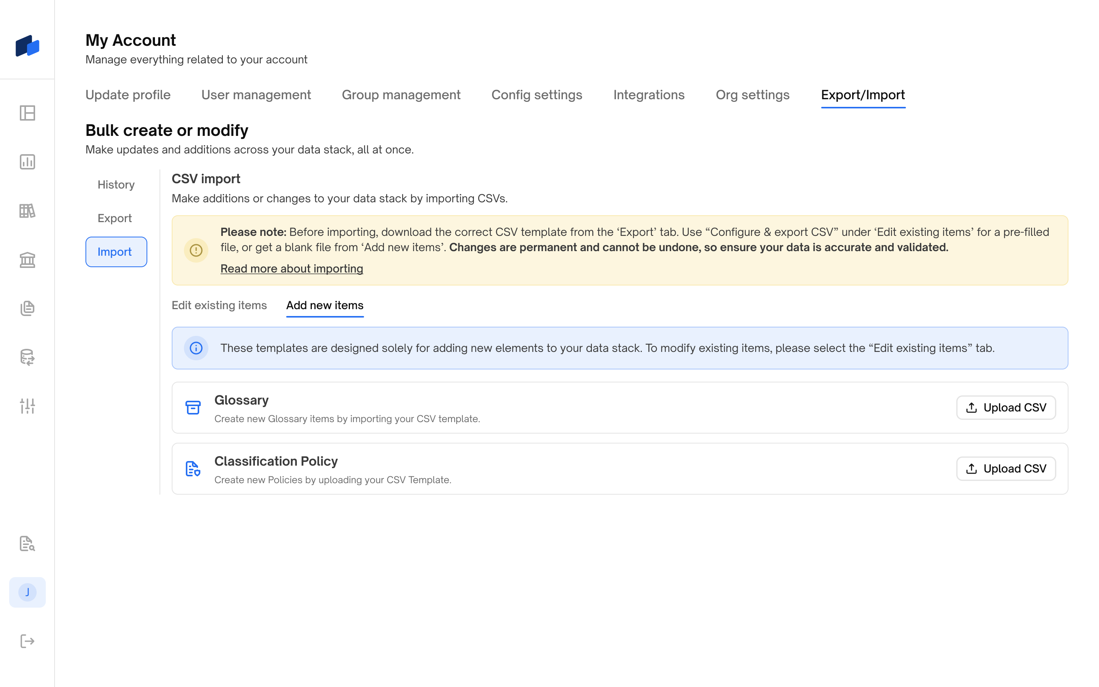Open the document search sidebar icon
Image resolution: width=1099 pixels, height=687 pixels.
27,543
